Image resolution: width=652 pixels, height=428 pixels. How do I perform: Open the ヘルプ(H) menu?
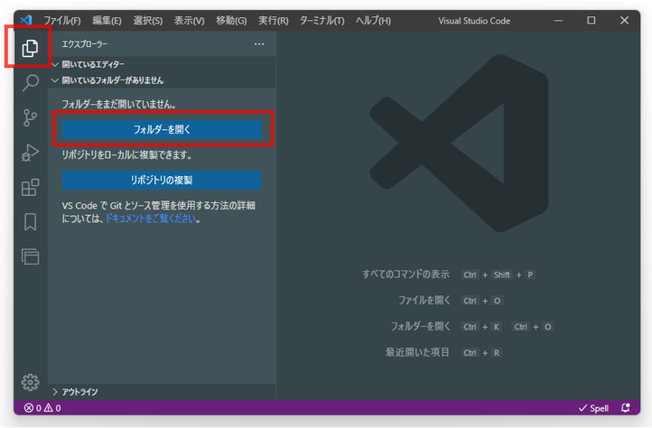tap(373, 21)
